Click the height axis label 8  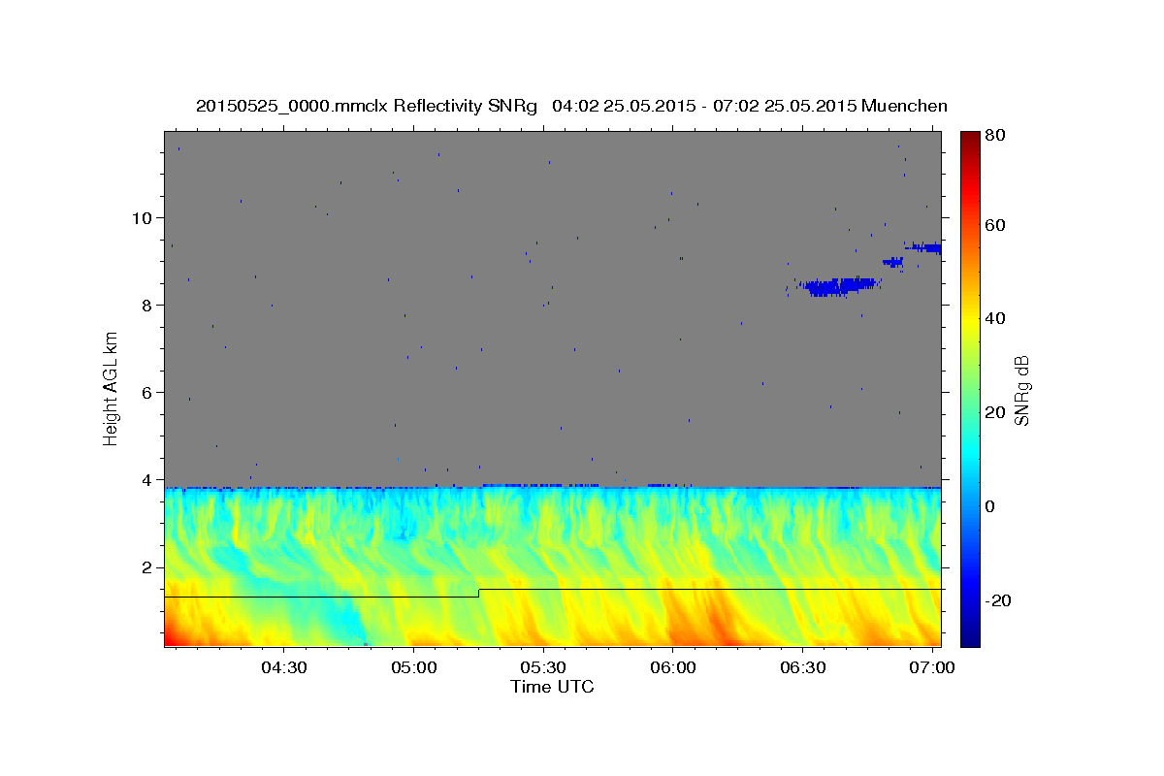click(146, 305)
